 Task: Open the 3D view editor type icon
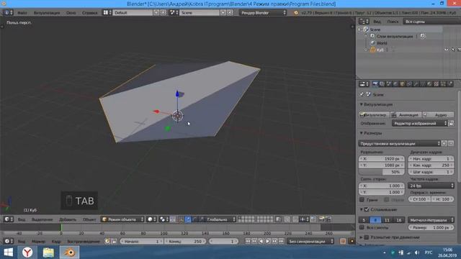[x=8, y=219]
